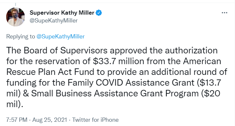
Task: Open the Aug 25, 2021 date link
Action: pyautogui.click(x=50, y=120)
